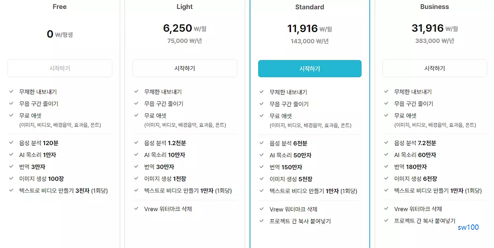The image size is (494, 248).
Task: Click the checkmark beside Free plan's 무제한 내보내기
Action: tap(11, 92)
